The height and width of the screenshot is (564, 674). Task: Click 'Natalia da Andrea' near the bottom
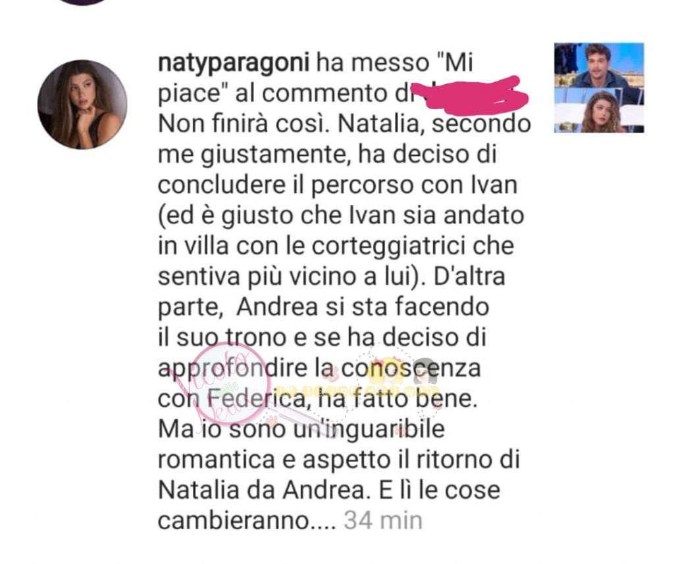click(x=262, y=490)
